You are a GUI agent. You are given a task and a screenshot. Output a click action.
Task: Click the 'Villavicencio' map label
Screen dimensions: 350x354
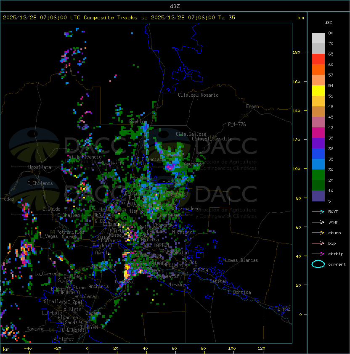[x=85, y=157]
